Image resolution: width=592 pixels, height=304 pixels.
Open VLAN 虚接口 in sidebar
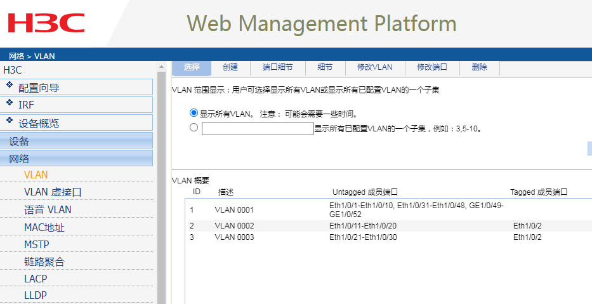(x=53, y=192)
